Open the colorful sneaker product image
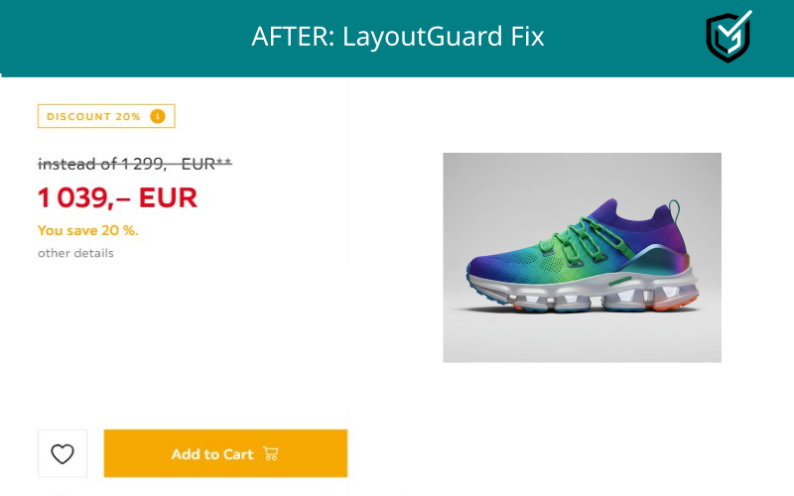The height and width of the screenshot is (496, 794). tap(582, 258)
